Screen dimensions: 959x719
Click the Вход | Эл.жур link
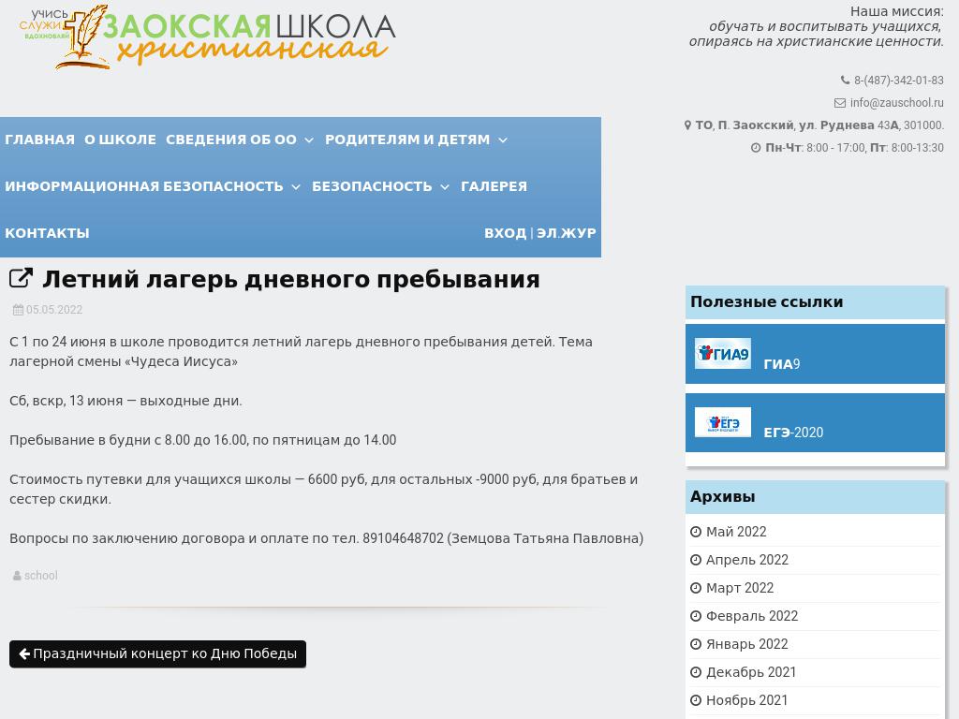click(540, 233)
